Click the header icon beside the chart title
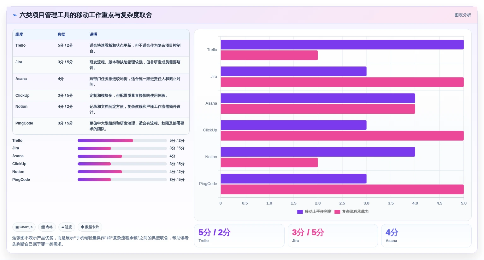The height and width of the screenshot is (260, 484). tap(15, 15)
